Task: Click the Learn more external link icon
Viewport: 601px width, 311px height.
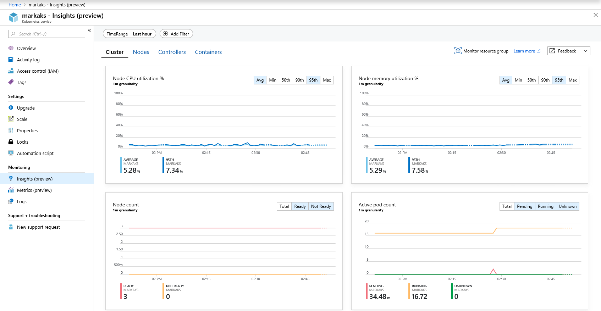Action: tap(539, 51)
